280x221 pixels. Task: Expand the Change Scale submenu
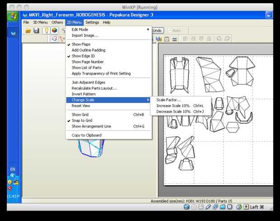pyautogui.click(x=109, y=100)
